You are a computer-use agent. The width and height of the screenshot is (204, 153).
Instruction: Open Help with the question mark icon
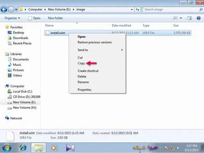pos(199,18)
